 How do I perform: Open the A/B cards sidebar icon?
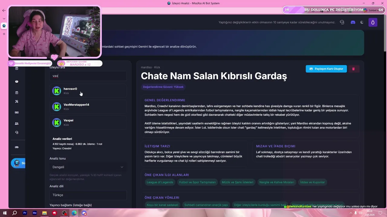pos(17,112)
